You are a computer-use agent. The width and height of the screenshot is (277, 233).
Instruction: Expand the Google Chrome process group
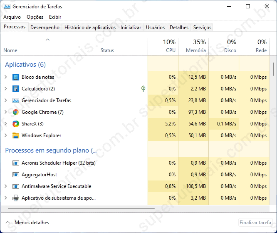6,112
